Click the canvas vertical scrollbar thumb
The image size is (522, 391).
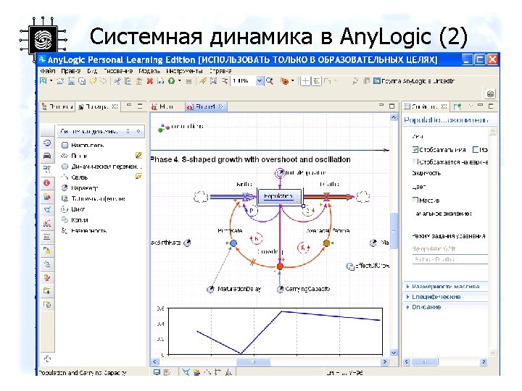[x=394, y=230]
